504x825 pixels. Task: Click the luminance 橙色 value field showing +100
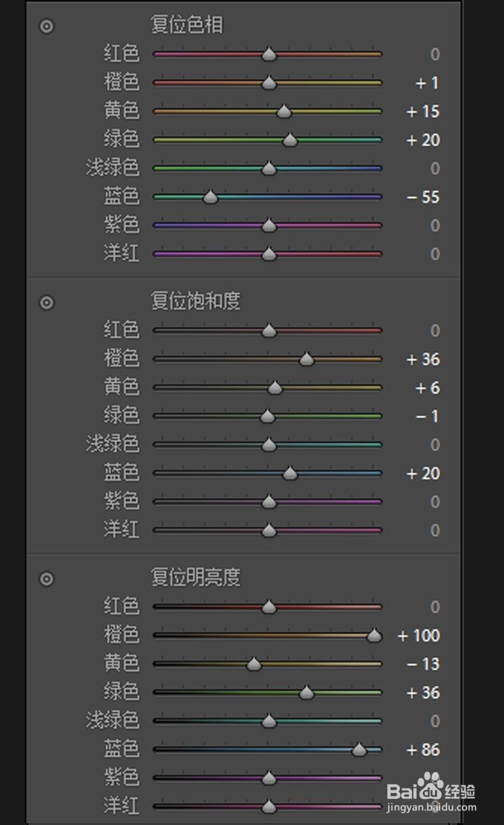[x=419, y=636]
